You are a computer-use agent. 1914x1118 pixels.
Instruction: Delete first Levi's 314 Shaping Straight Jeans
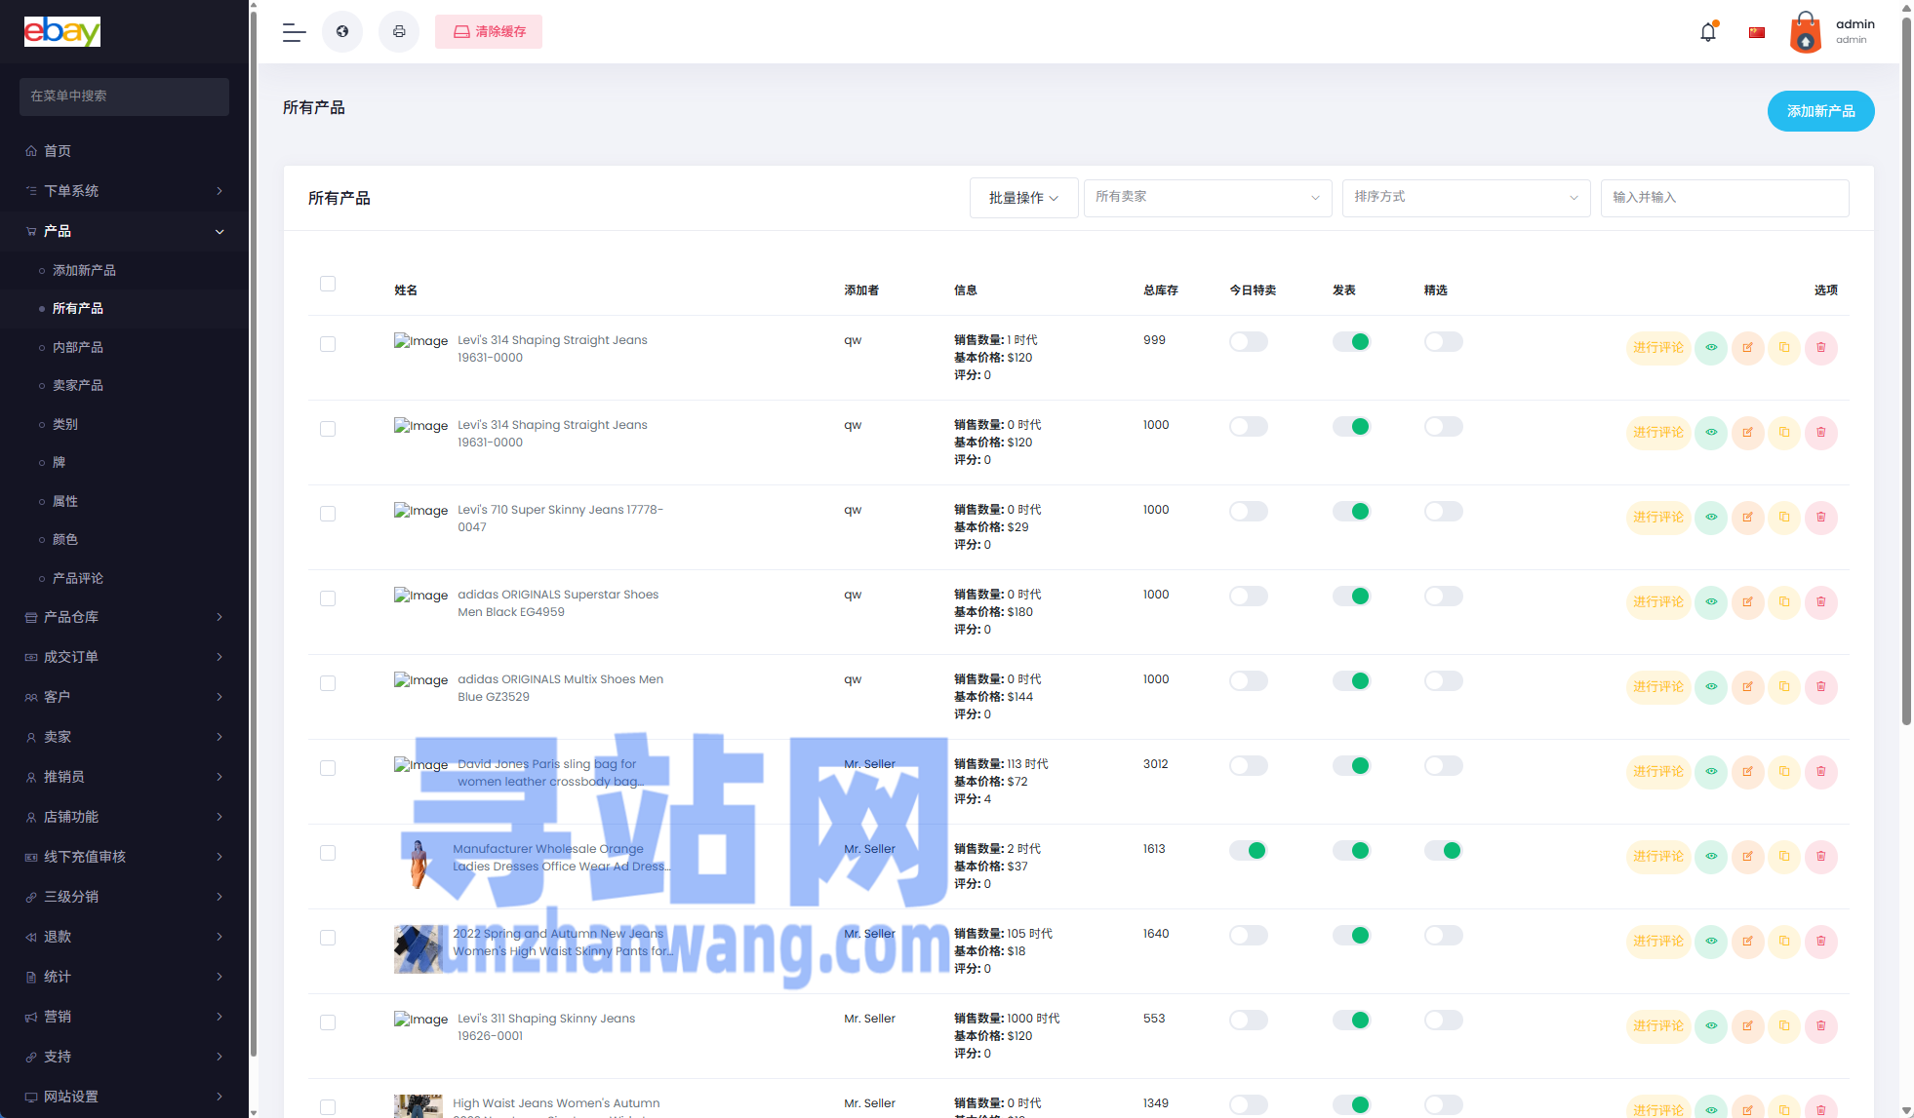[x=1820, y=348]
